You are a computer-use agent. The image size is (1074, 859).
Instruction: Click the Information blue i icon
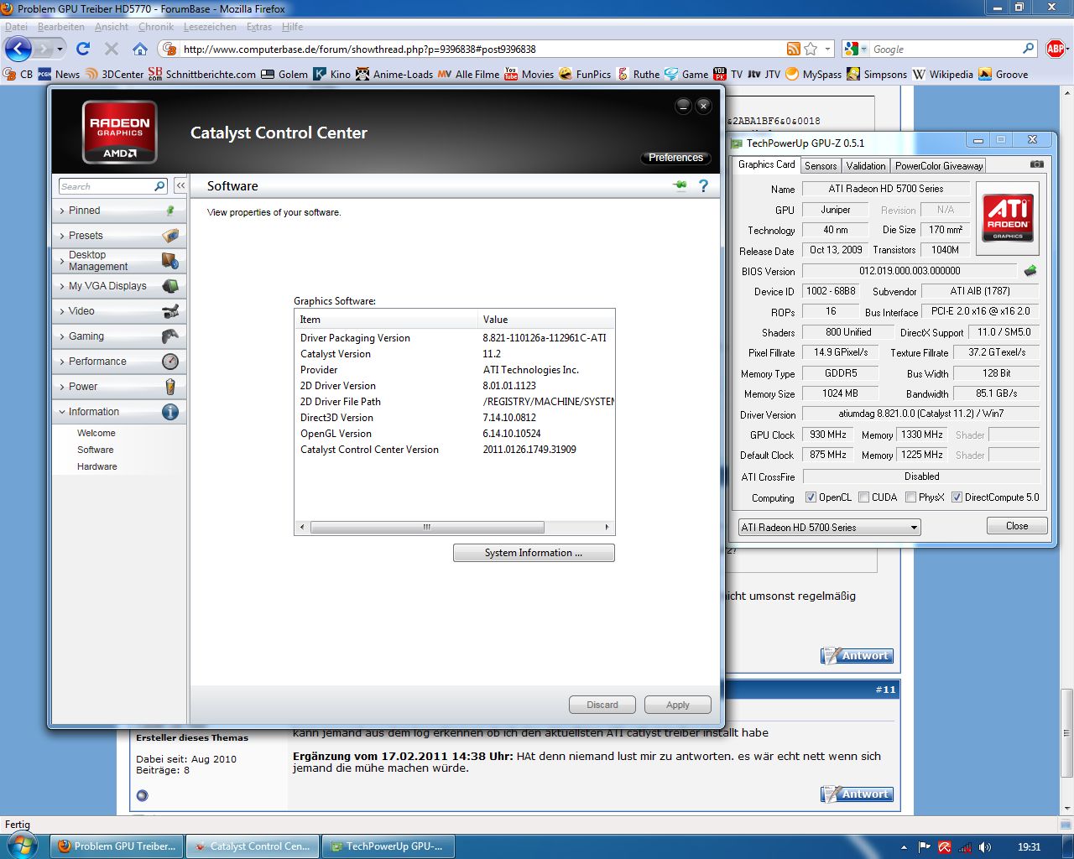coord(170,412)
